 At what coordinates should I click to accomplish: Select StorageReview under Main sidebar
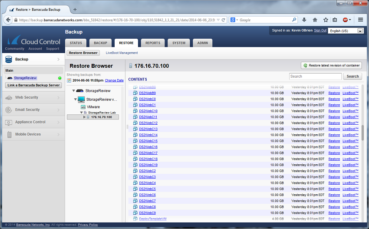coord(25,78)
